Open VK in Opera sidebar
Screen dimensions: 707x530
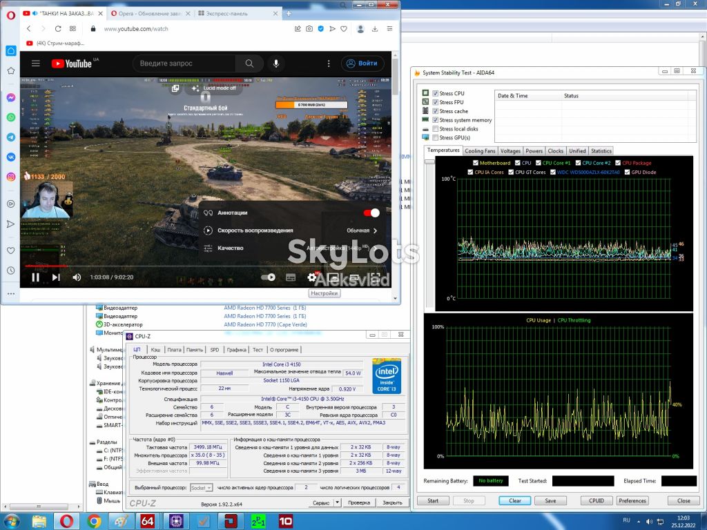[11, 157]
